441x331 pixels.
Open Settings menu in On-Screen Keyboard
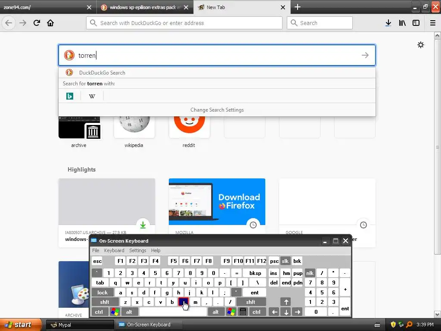[x=137, y=250]
